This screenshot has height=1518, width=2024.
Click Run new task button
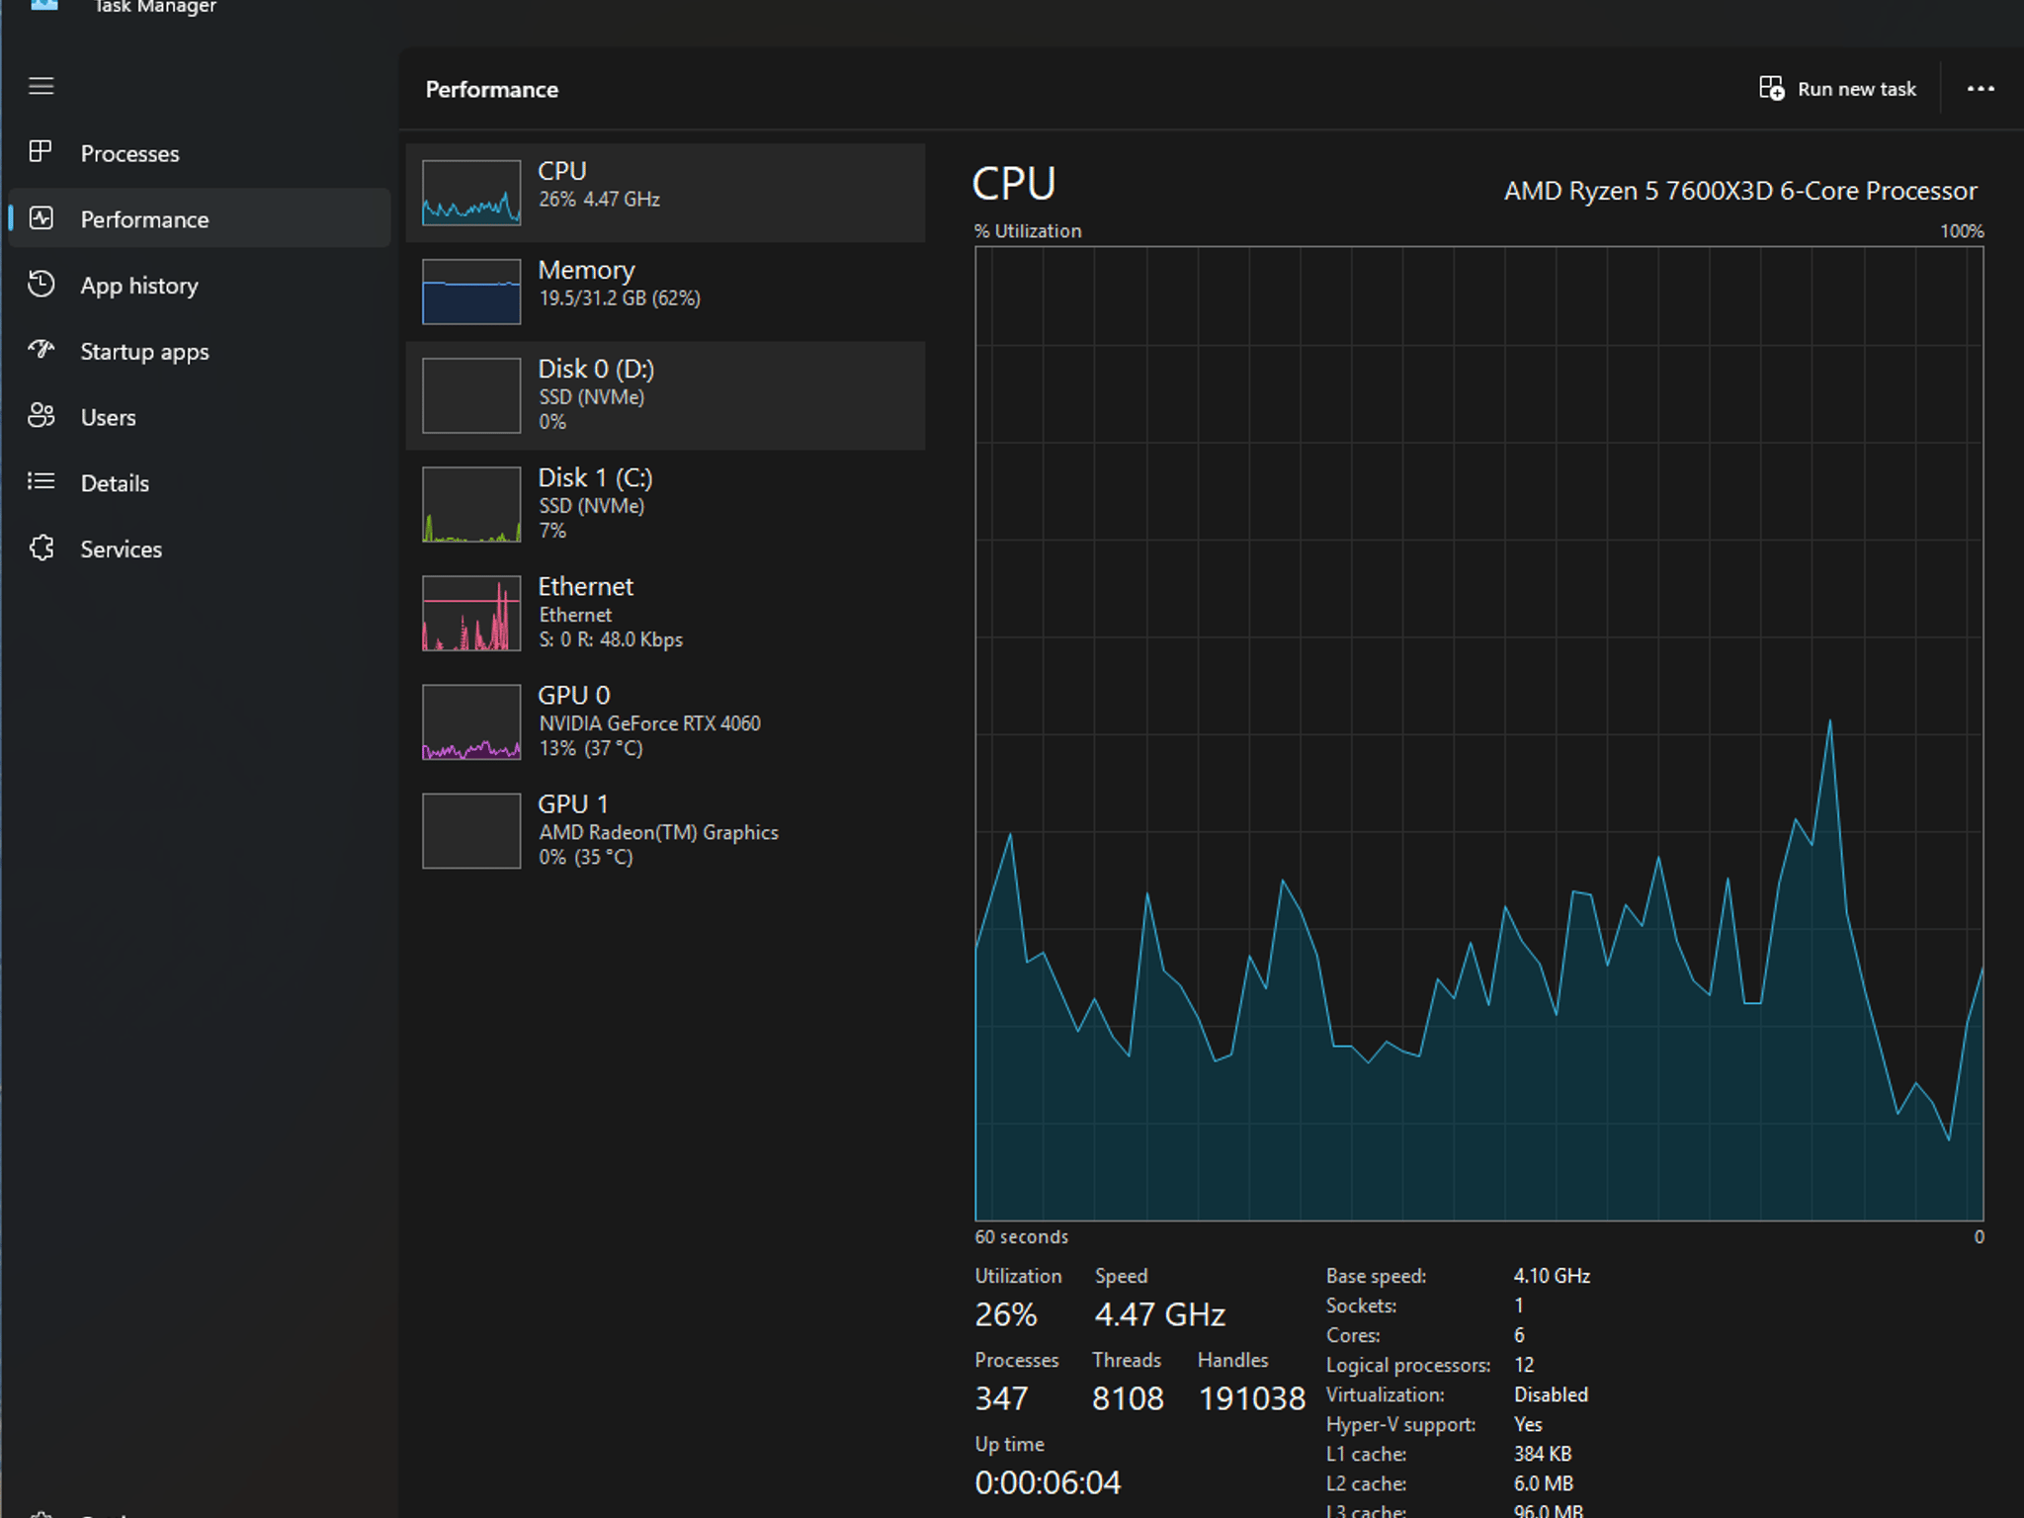1838,89
